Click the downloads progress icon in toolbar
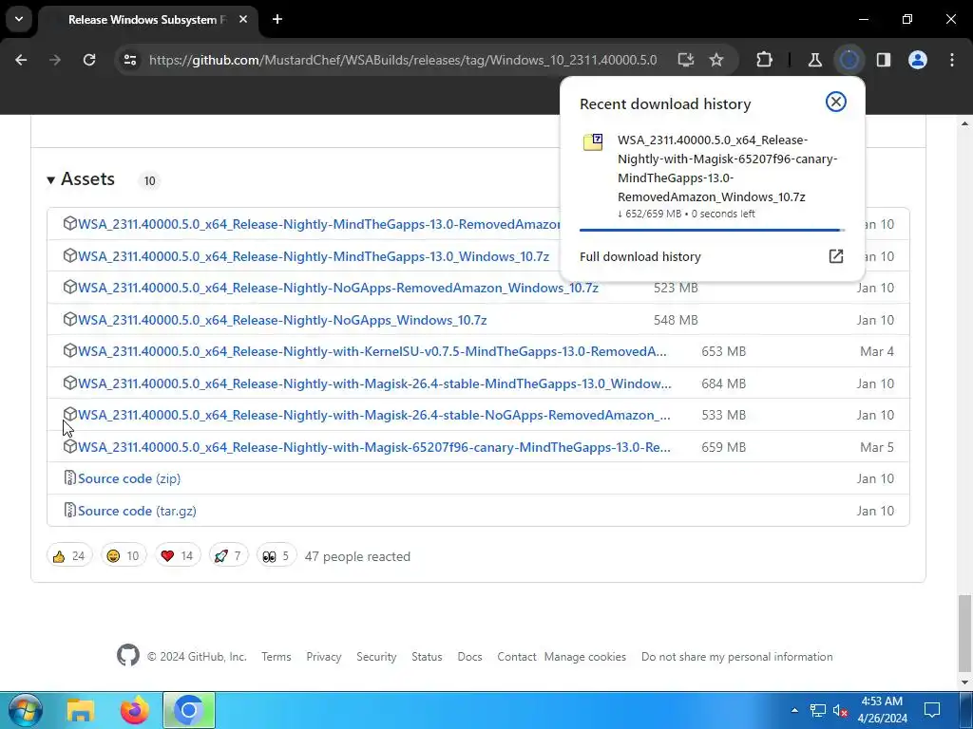973x729 pixels. click(849, 60)
